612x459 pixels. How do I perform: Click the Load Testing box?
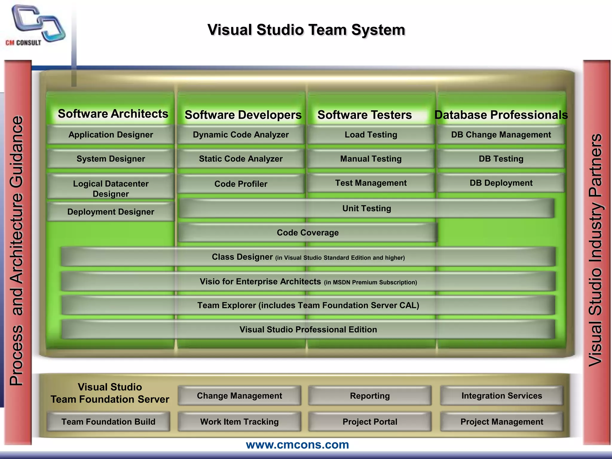click(x=371, y=135)
